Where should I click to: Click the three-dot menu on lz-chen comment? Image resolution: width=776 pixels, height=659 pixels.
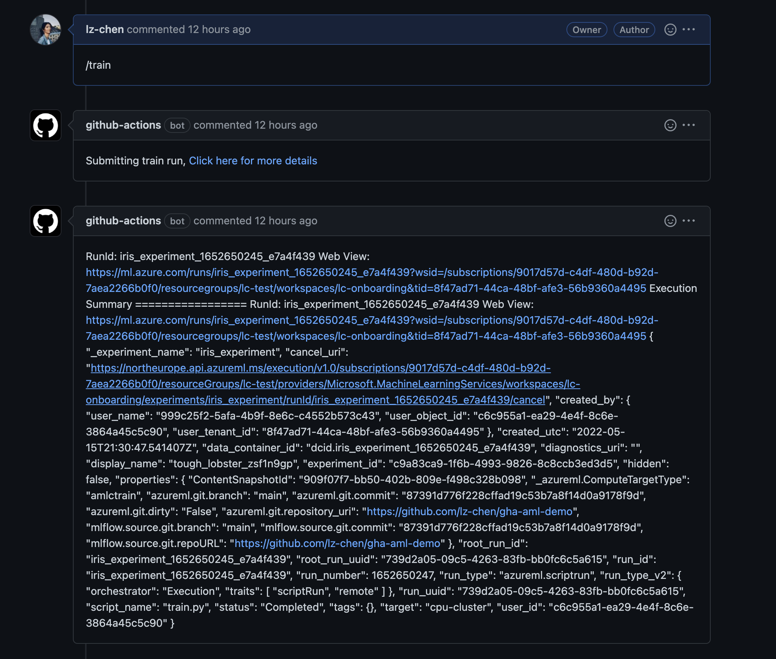pos(689,29)
